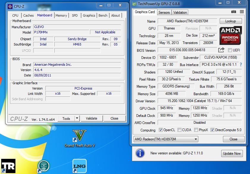Click GPU Name field AMD Radeon HD8970M
This screenshot has height=174, width=250.
(187, 21)
